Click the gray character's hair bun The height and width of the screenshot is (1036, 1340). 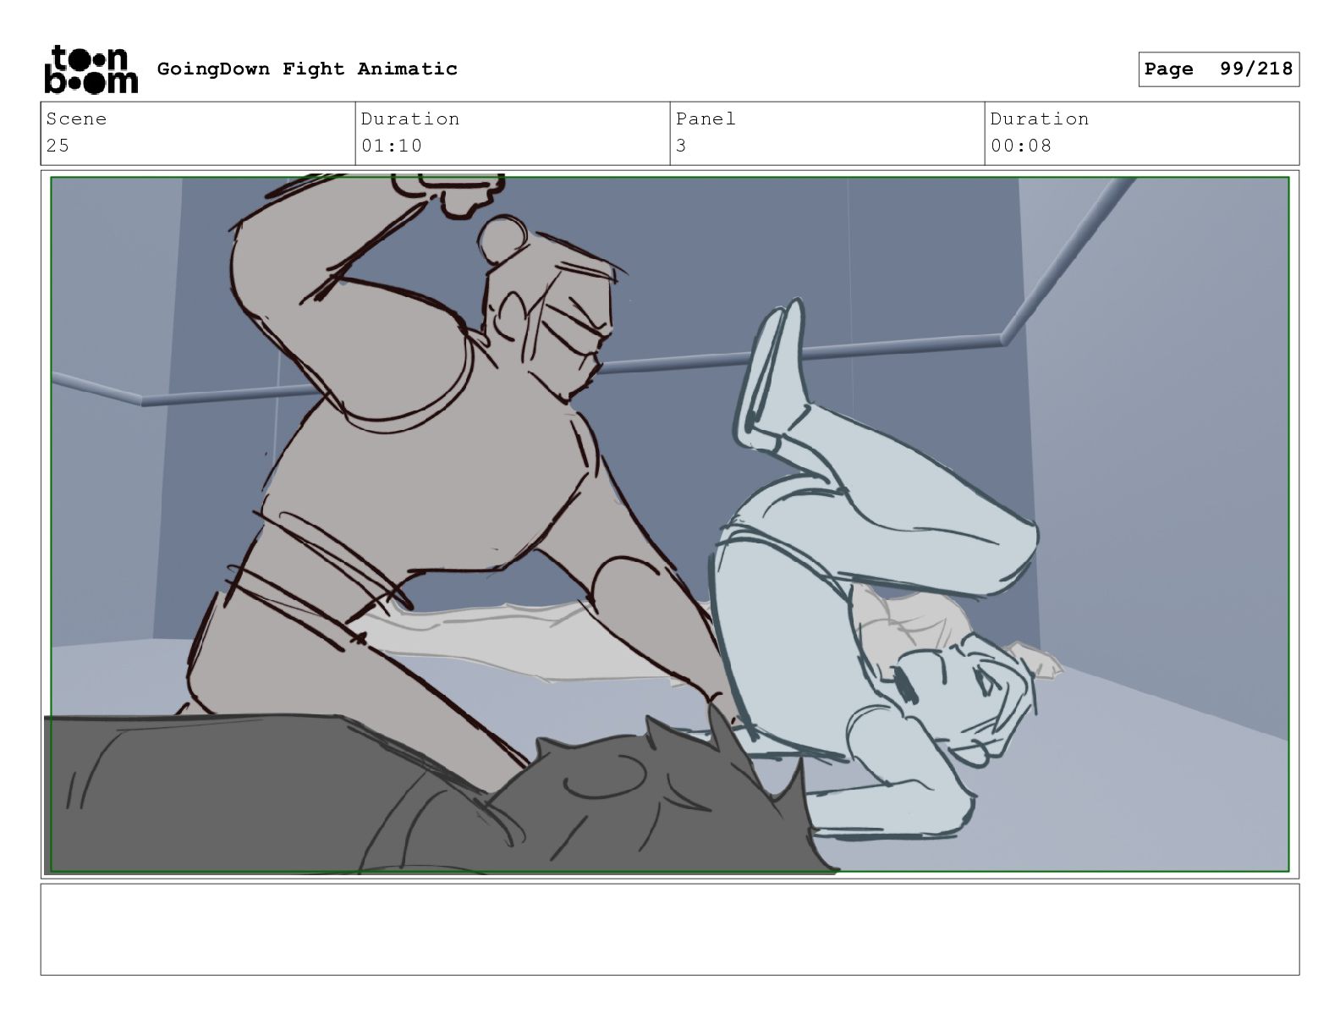tap(502, 240)
